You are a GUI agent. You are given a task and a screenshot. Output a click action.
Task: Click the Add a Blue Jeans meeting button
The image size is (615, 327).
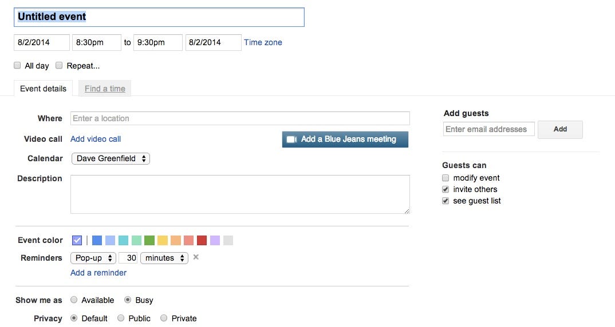click(345, 139)
